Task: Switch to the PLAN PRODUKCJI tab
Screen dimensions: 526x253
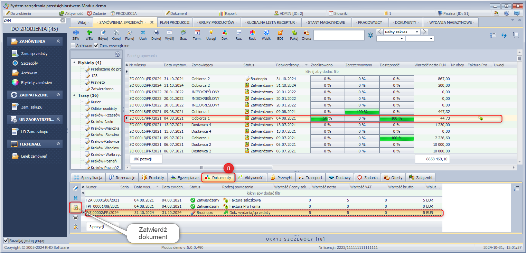Action: [175, 22]
